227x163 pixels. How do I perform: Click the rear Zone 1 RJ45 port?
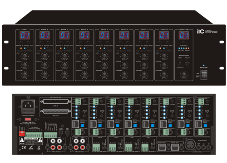(x=75, y=125)
